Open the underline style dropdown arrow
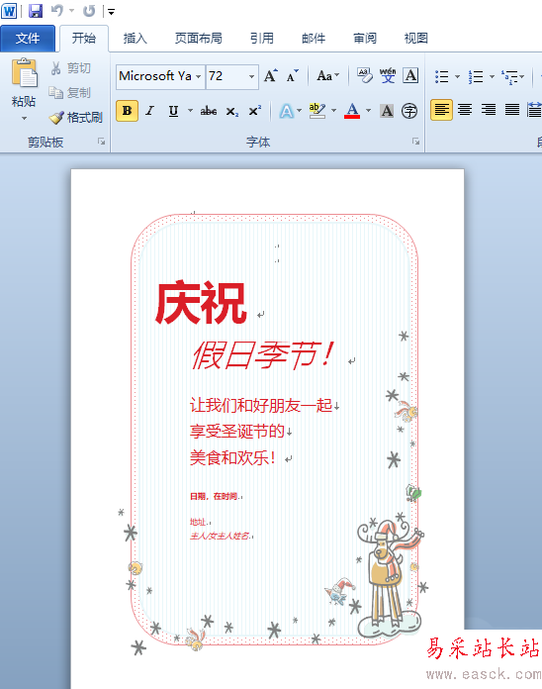 coord(191,111)
